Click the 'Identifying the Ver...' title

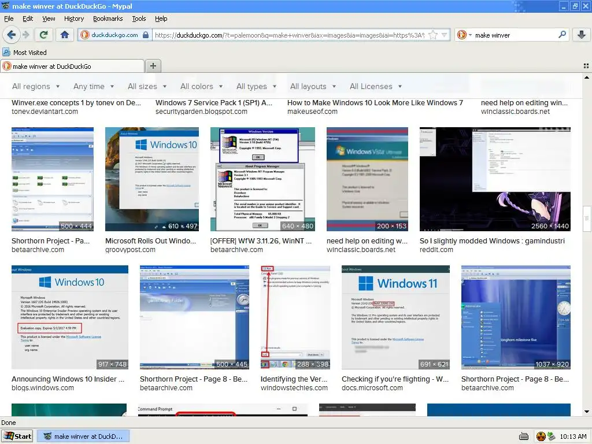[294, 379]
